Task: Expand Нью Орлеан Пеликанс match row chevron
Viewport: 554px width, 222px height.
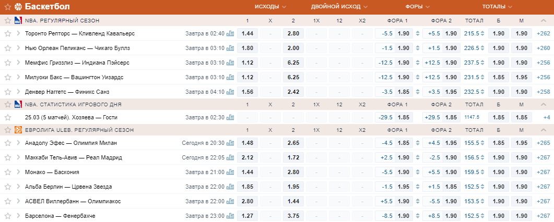Action: coord(18,48)
